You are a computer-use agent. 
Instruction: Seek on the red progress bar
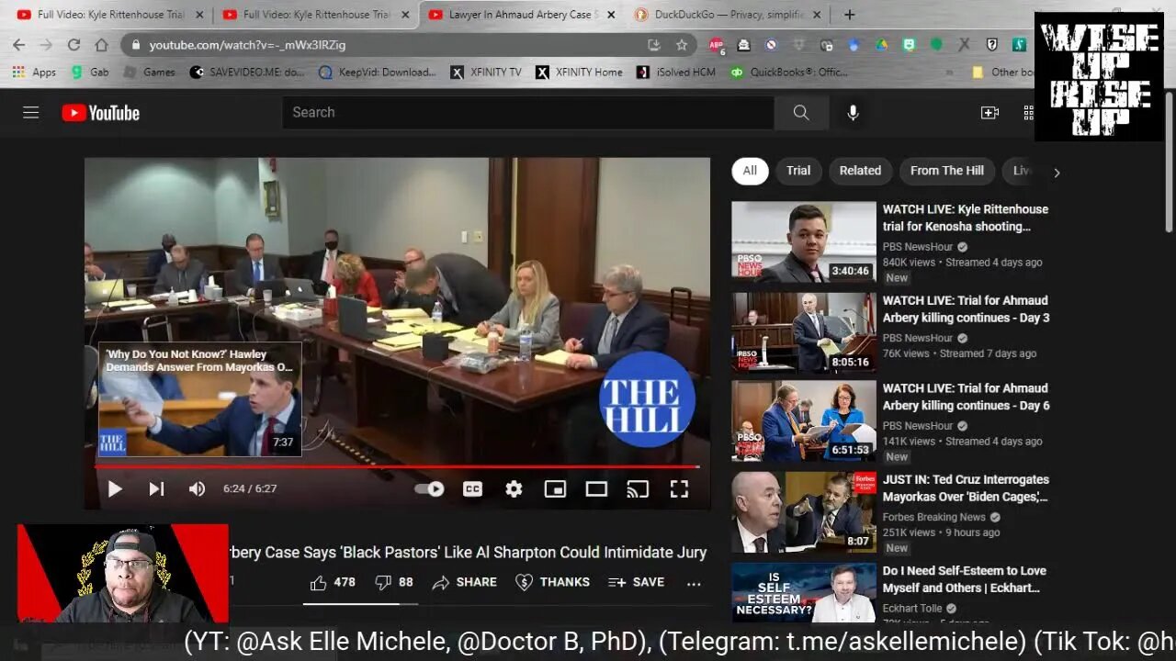tap(397, 466)
